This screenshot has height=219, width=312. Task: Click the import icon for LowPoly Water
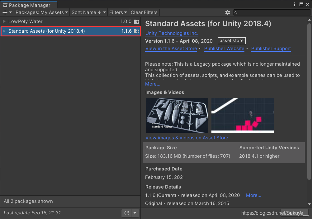click(136, 22)
